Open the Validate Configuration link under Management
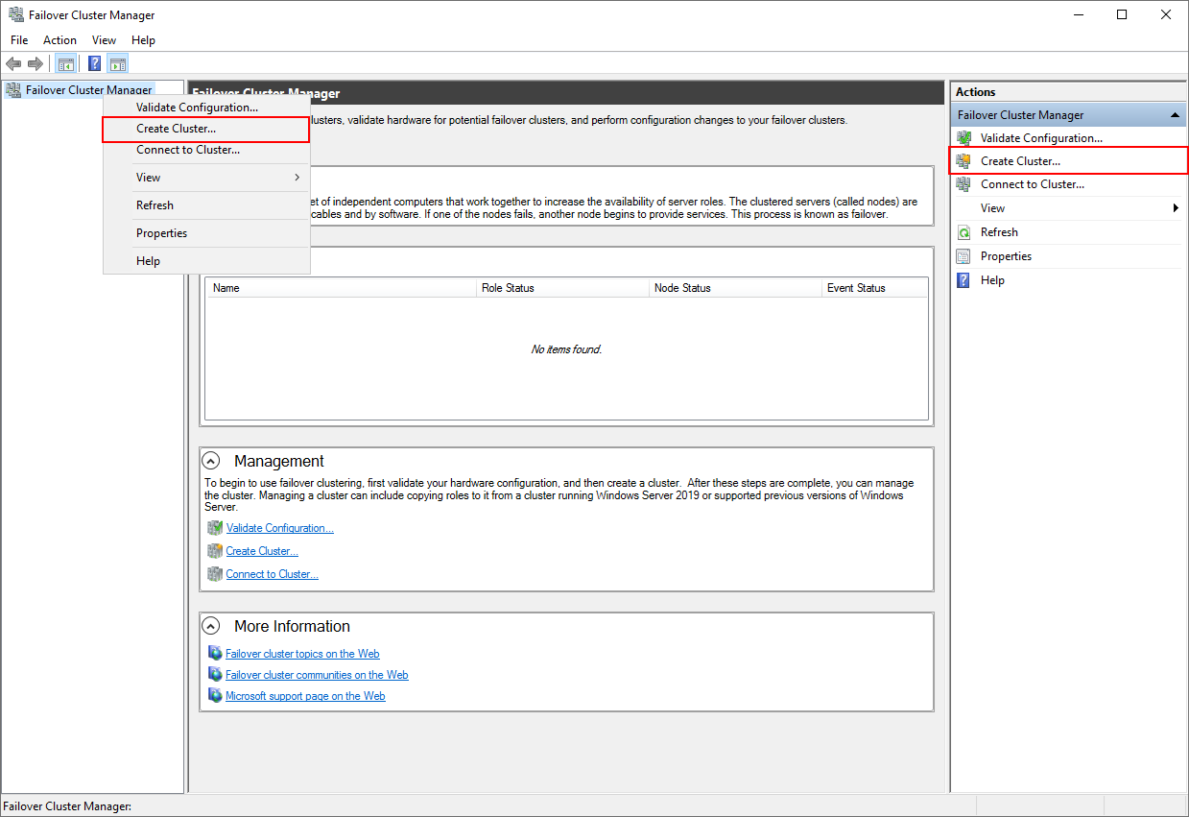This screenshot has width=1189, height=817. coord(280,528)
